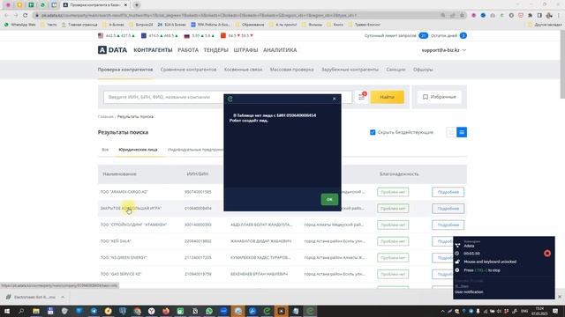Reload the page in the browser
The image size is (565, 317).
point(26,15)
